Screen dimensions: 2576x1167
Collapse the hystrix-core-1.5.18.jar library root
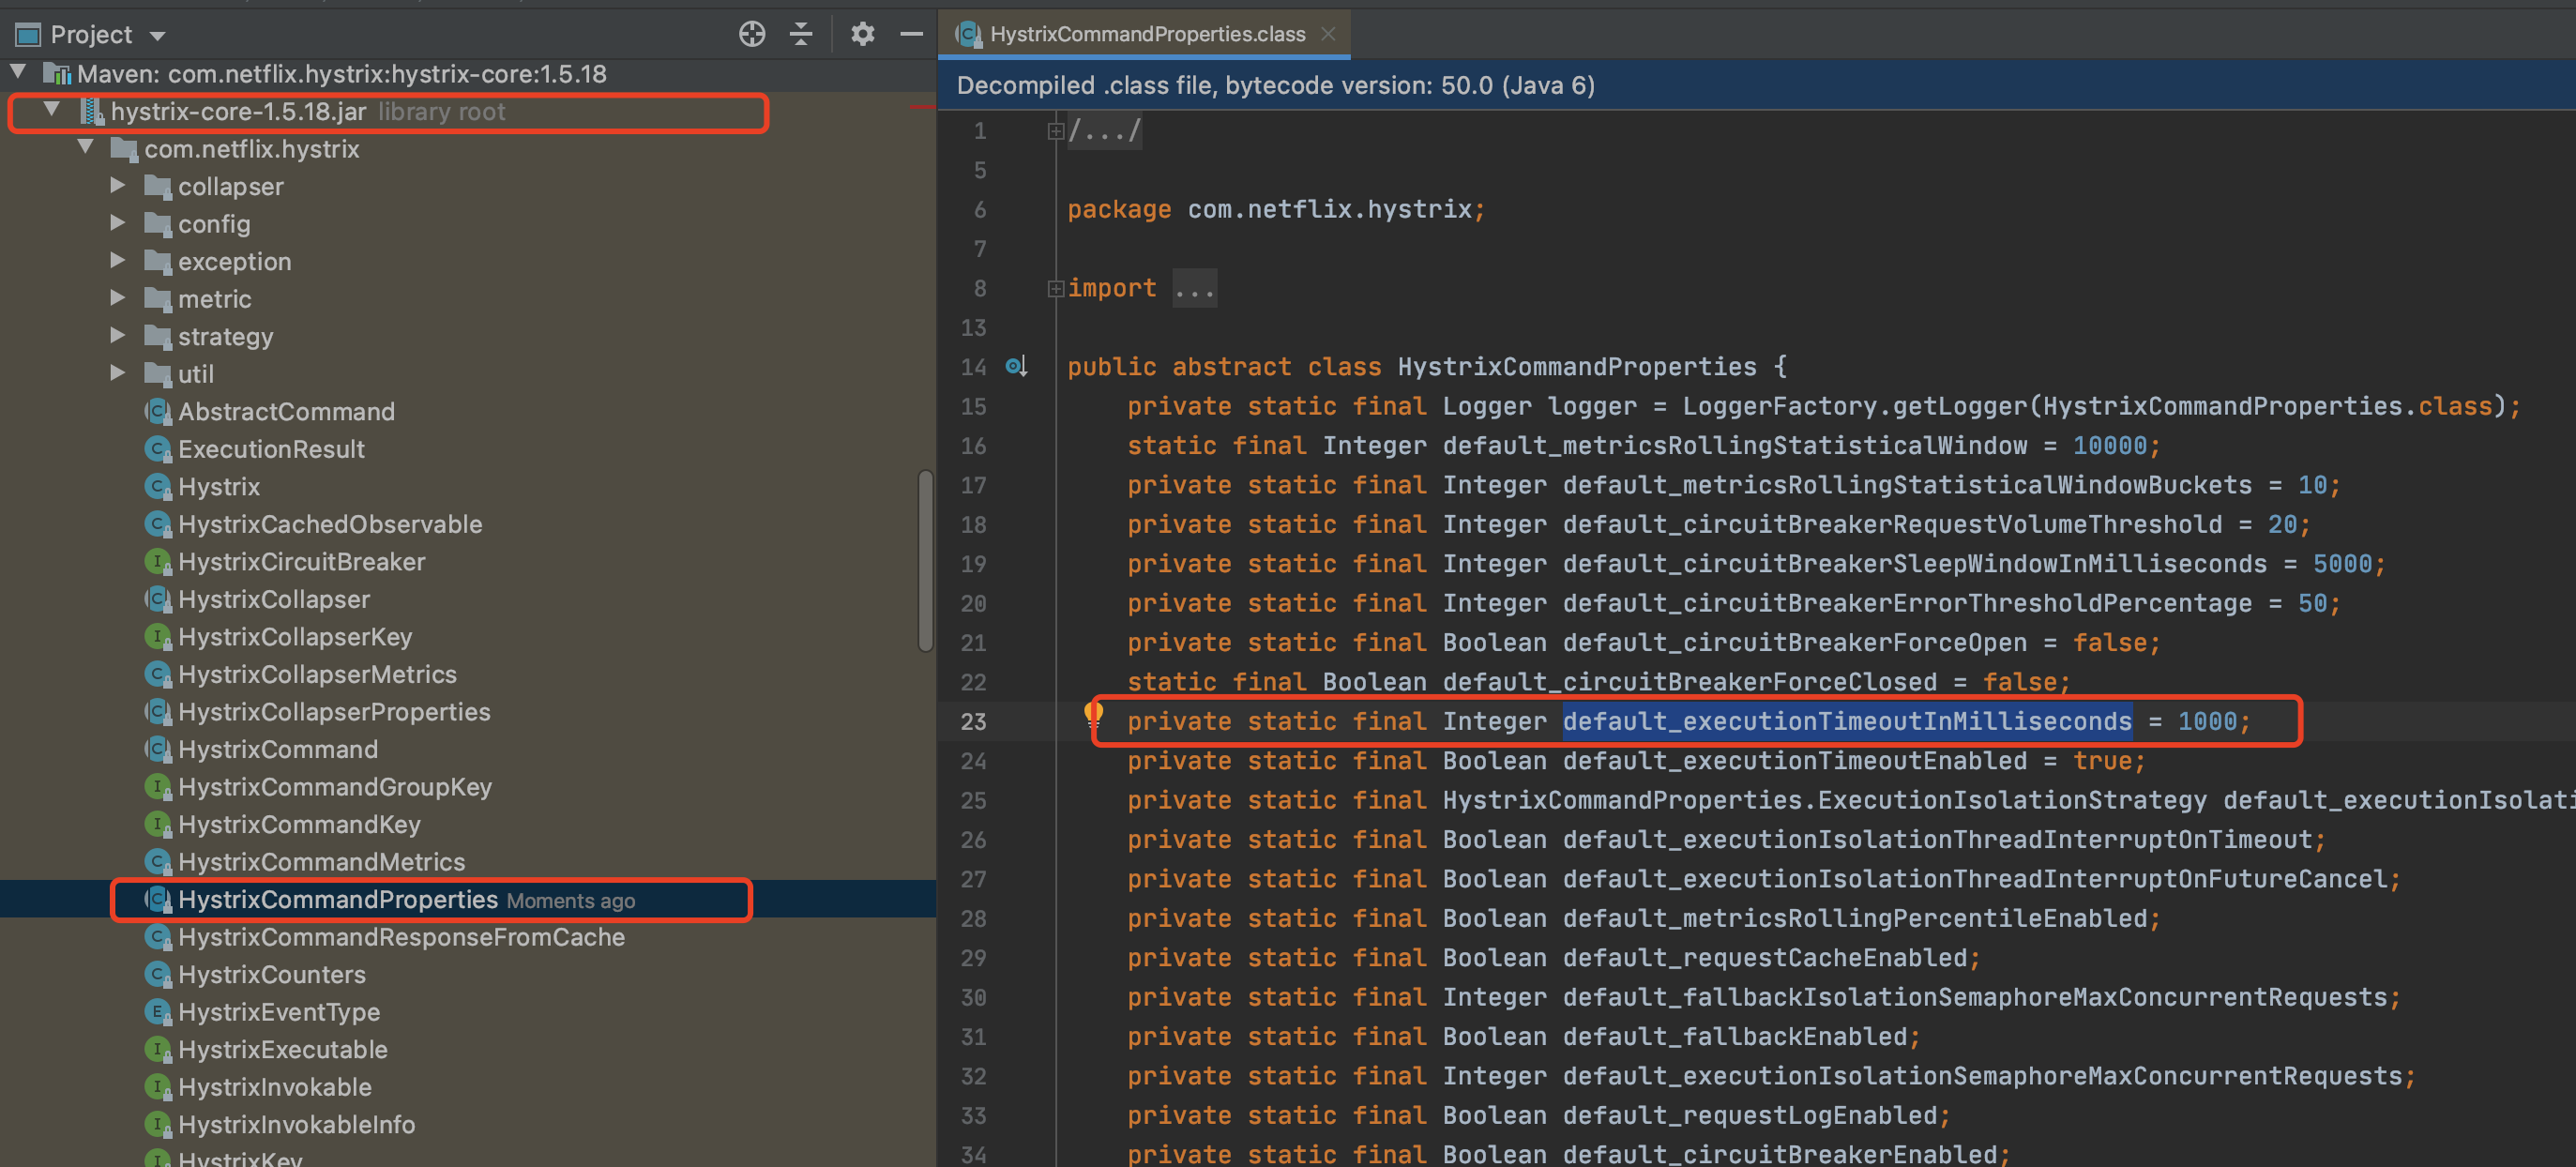point(52,109)
